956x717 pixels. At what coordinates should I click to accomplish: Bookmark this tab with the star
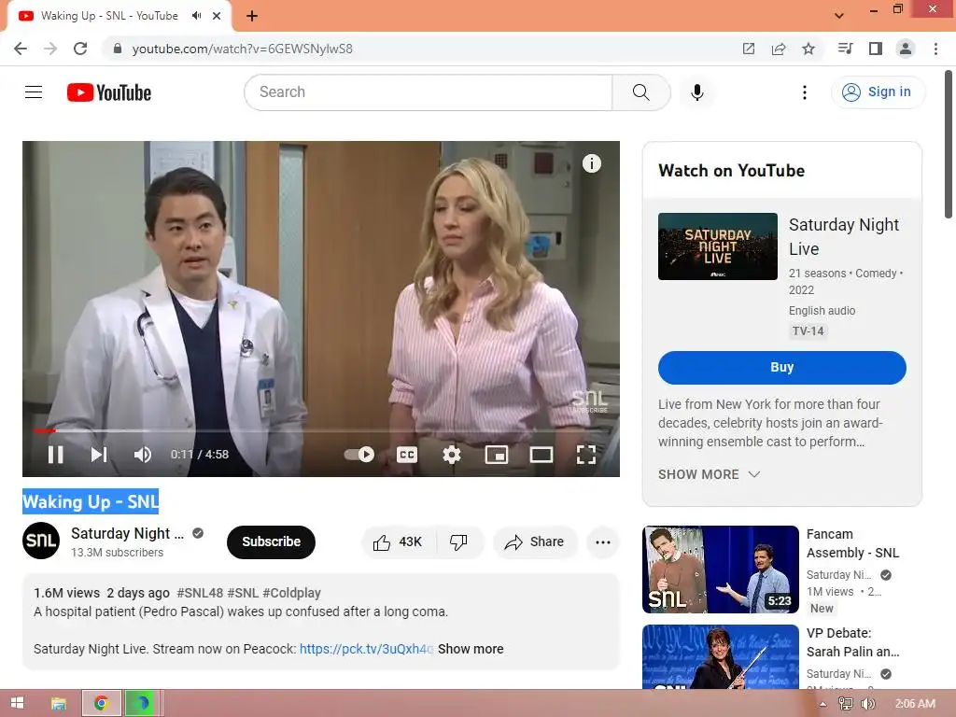point(808,49)
